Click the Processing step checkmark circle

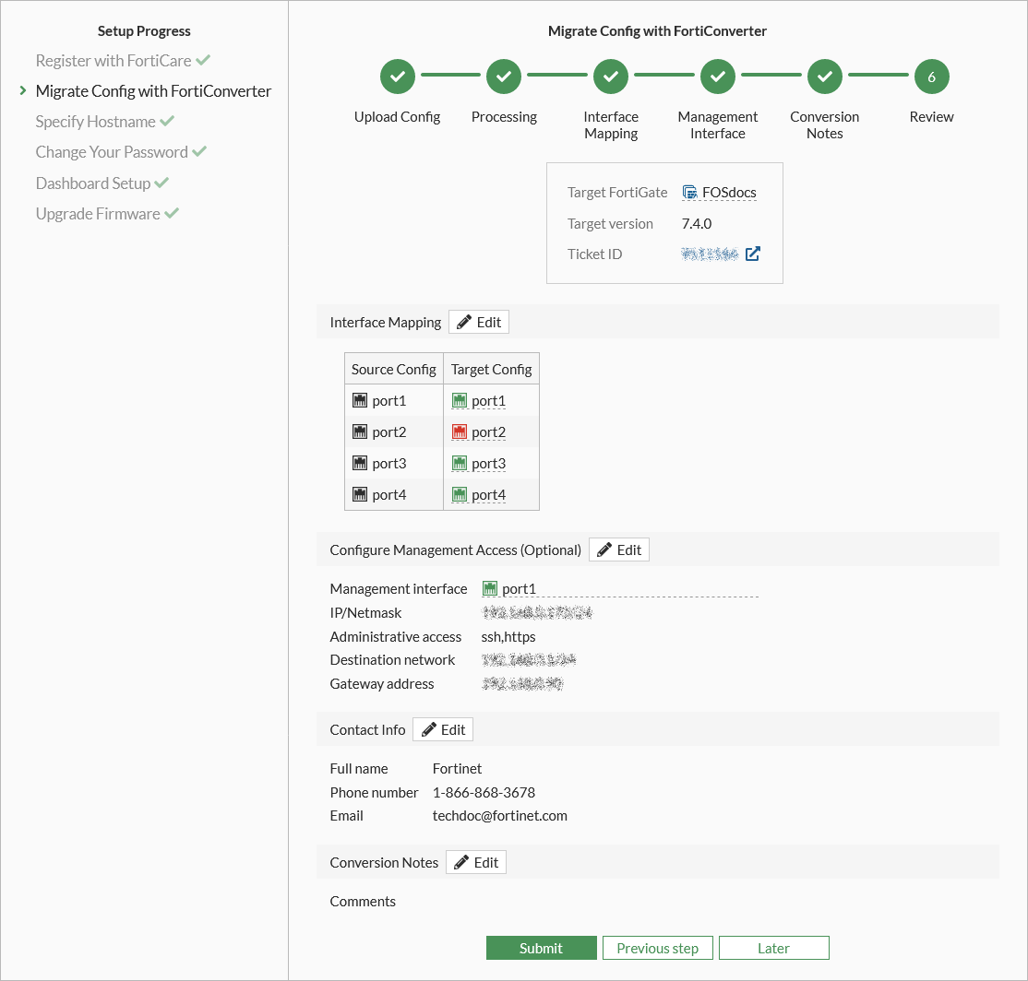click(504, 77)
